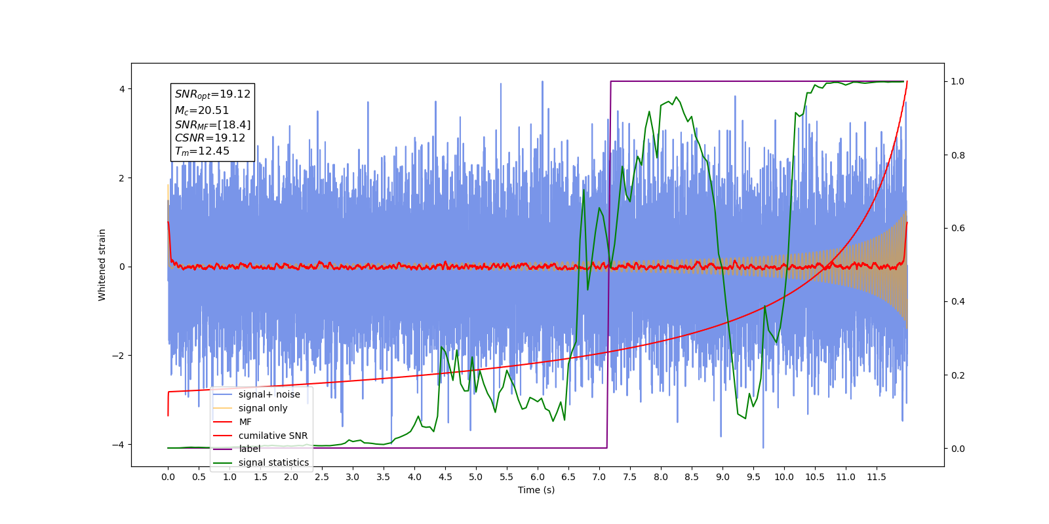
Task: Click the Mc=20.51 annotation text
Action: pos(202,111)
